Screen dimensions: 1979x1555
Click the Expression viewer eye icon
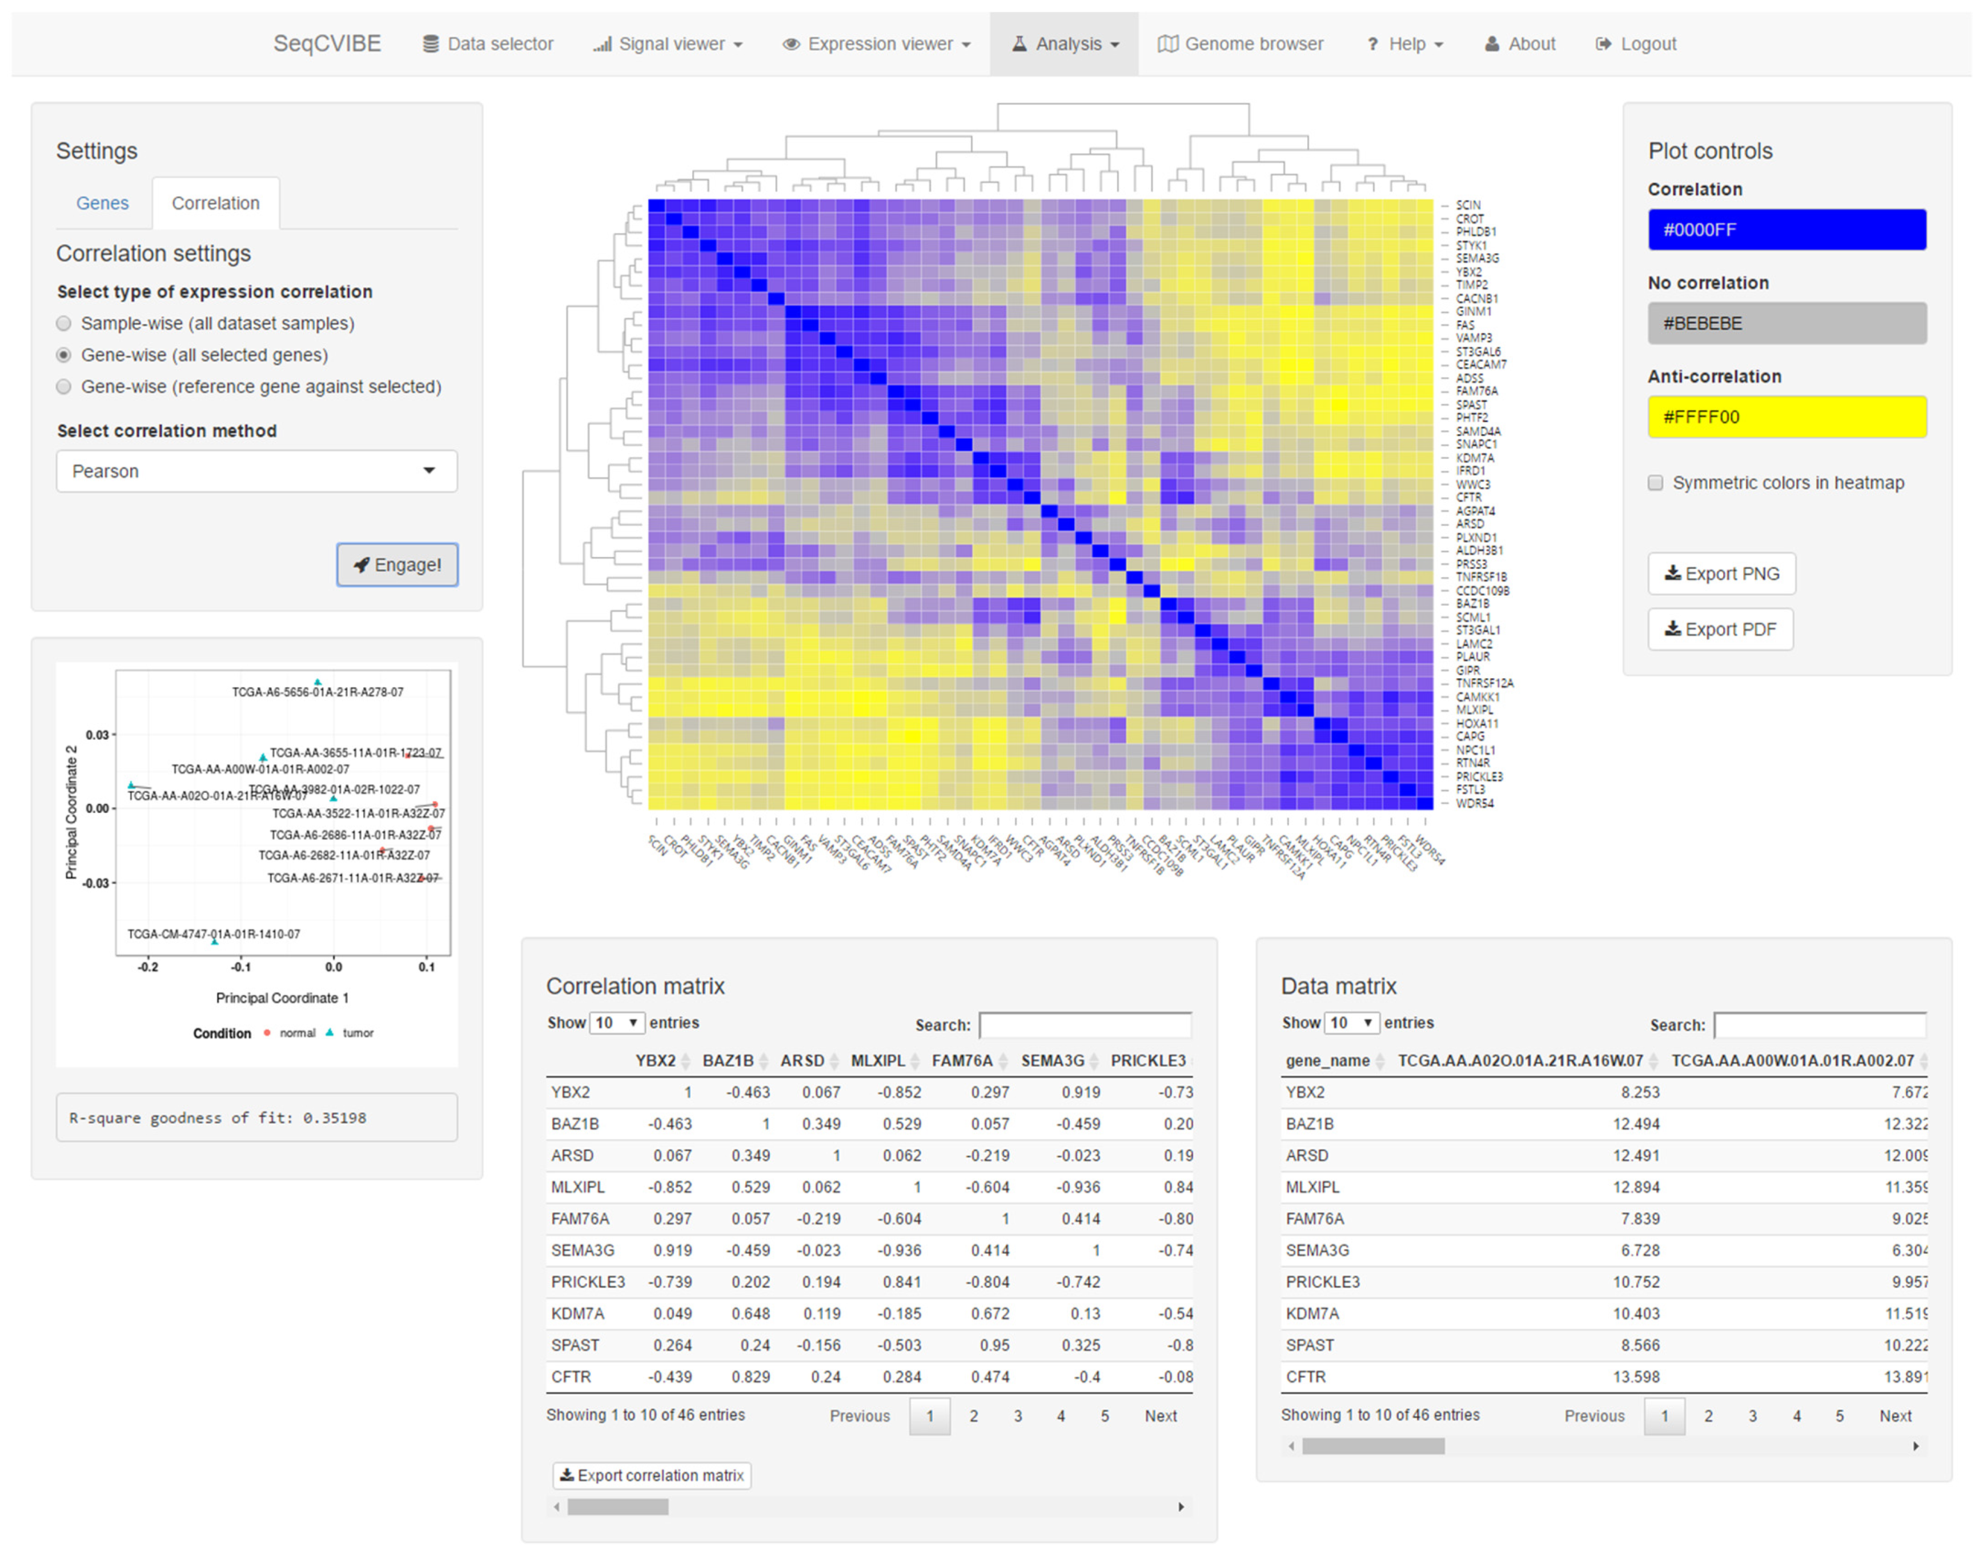791,43
